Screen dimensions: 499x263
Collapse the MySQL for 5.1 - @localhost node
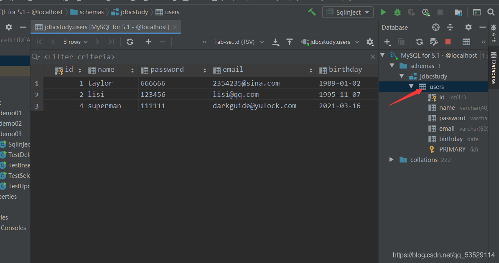[383, 55]
